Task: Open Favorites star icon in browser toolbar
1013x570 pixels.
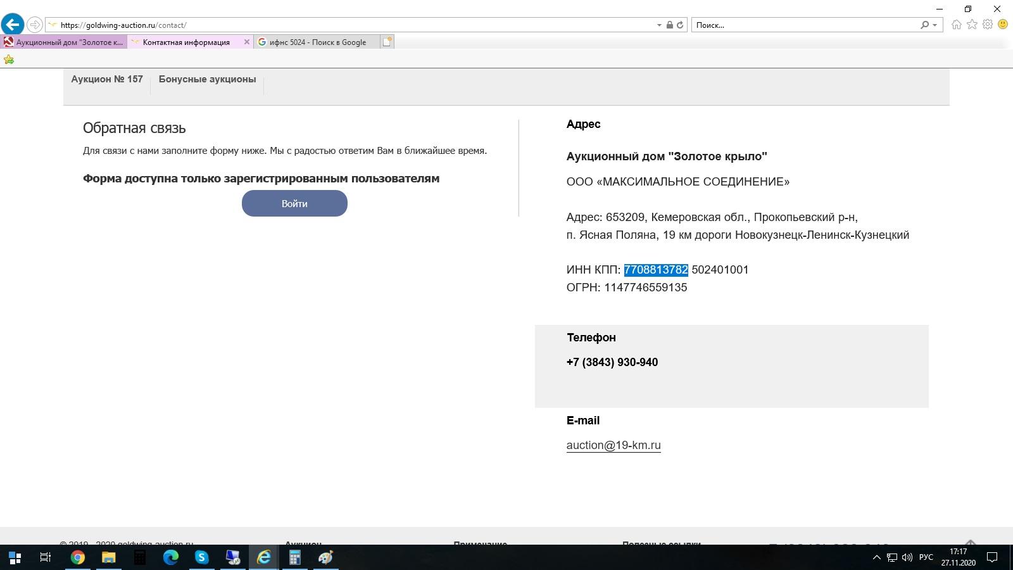Action: pos(972,25)
